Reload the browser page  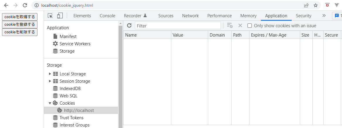[x=25, y=5]
